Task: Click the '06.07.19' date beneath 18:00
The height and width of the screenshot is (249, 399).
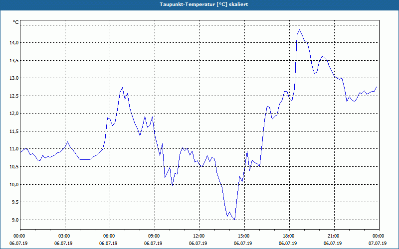Action: 288,244
